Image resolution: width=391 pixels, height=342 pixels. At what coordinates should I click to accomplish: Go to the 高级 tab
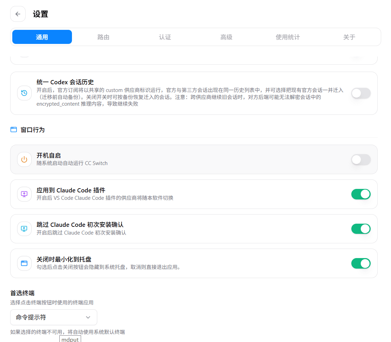226,37
